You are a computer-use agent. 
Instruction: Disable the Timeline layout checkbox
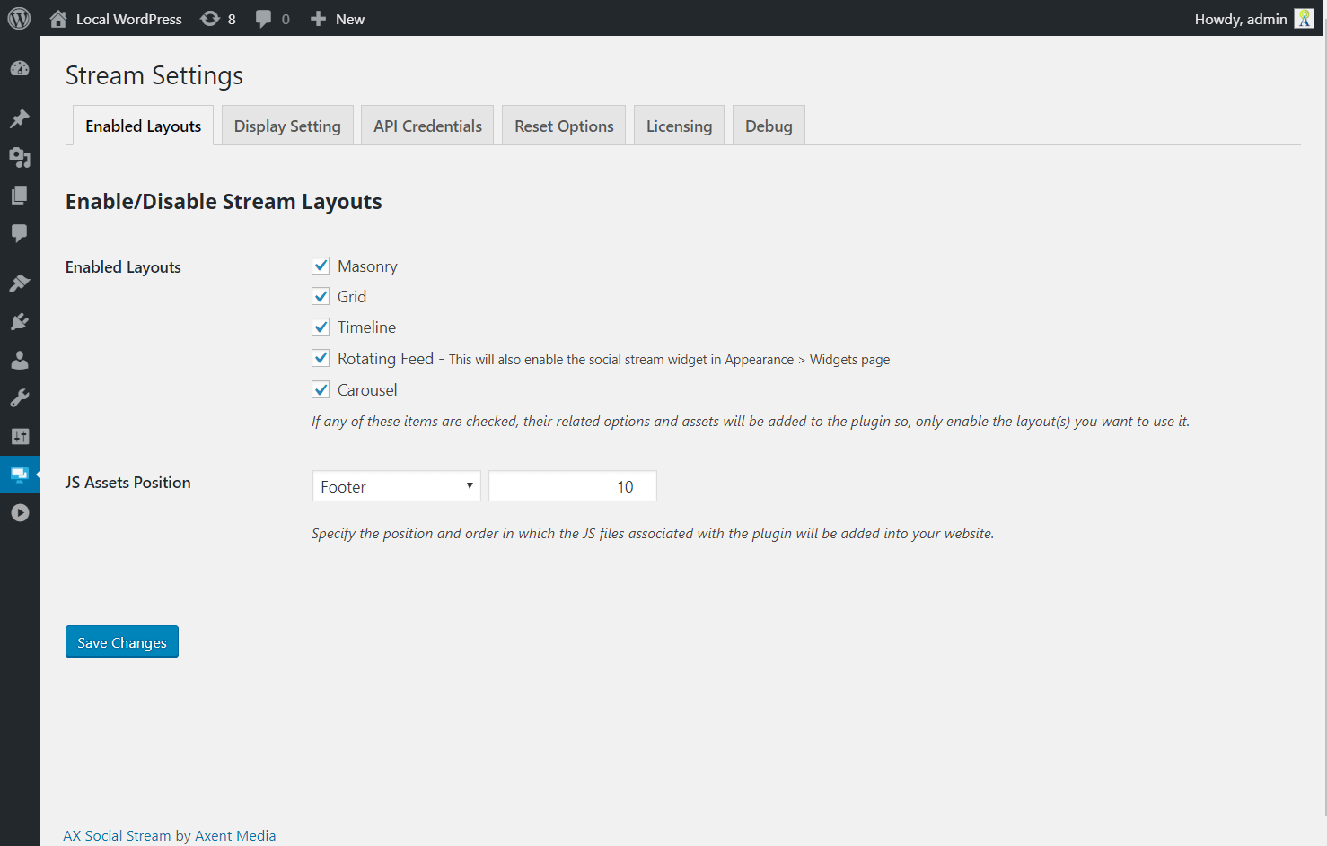[321, 327]
